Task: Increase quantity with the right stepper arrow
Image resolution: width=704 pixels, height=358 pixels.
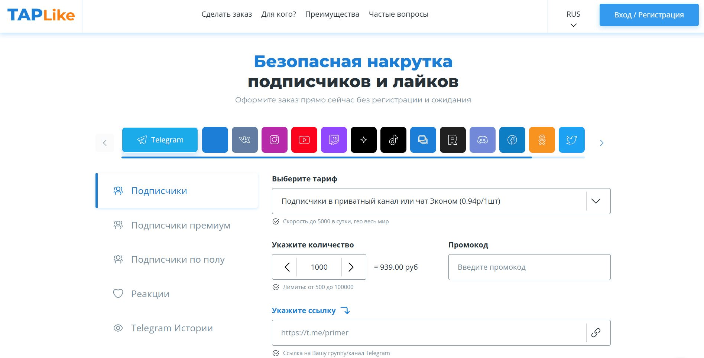Action: 351,267
